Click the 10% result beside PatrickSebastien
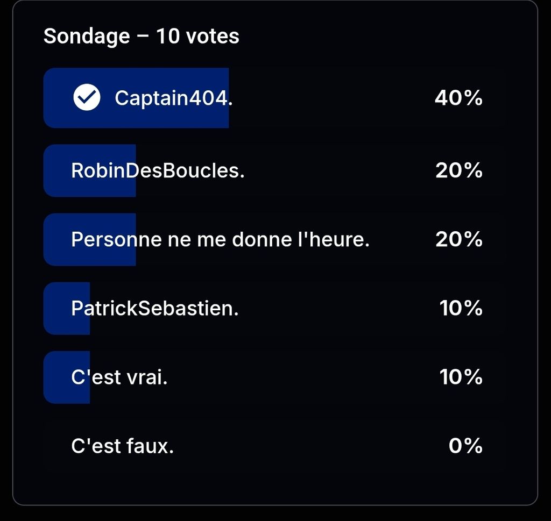551x521 pixels. 461,309
